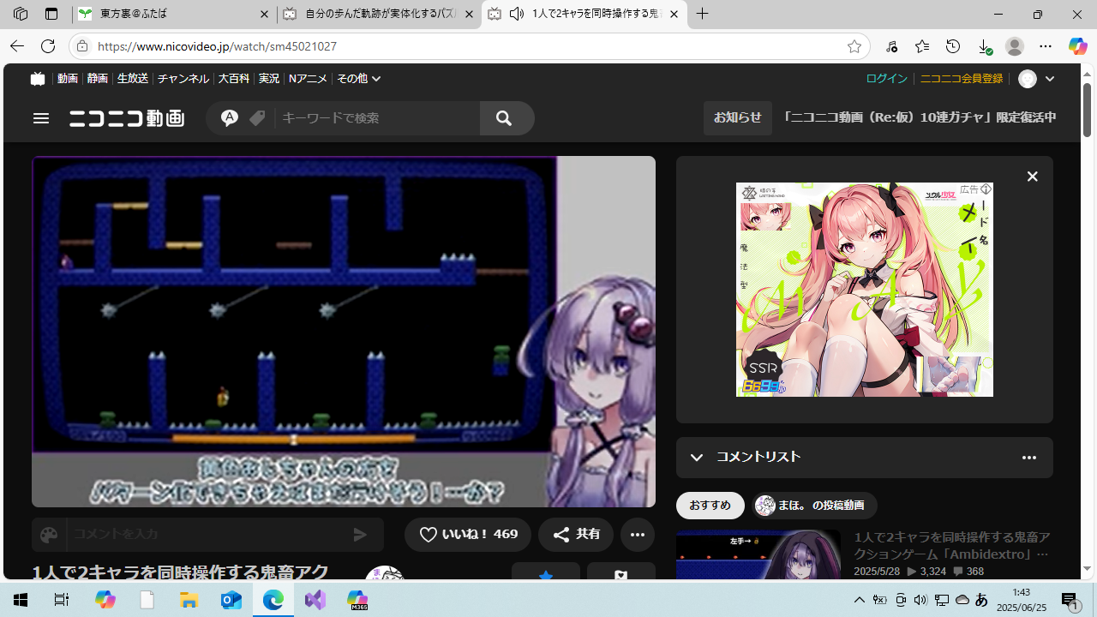Click the blue star button below share
1097x617 pixels.
pos(546,572)
